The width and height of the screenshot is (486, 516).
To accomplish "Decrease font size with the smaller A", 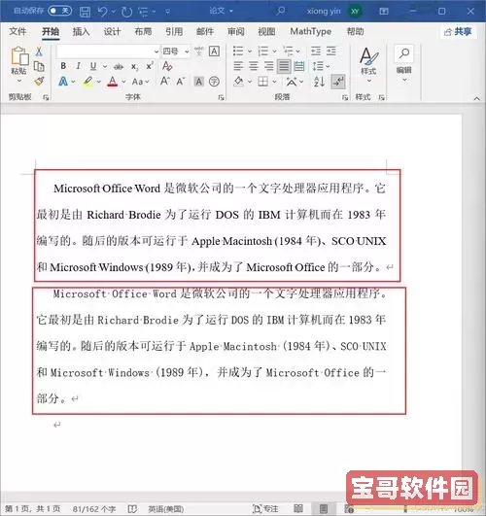I will (x=181, y=82).
